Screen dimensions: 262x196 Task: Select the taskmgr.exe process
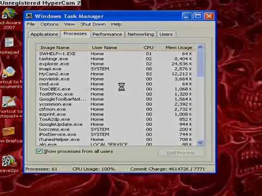click(x=116, y=59)
